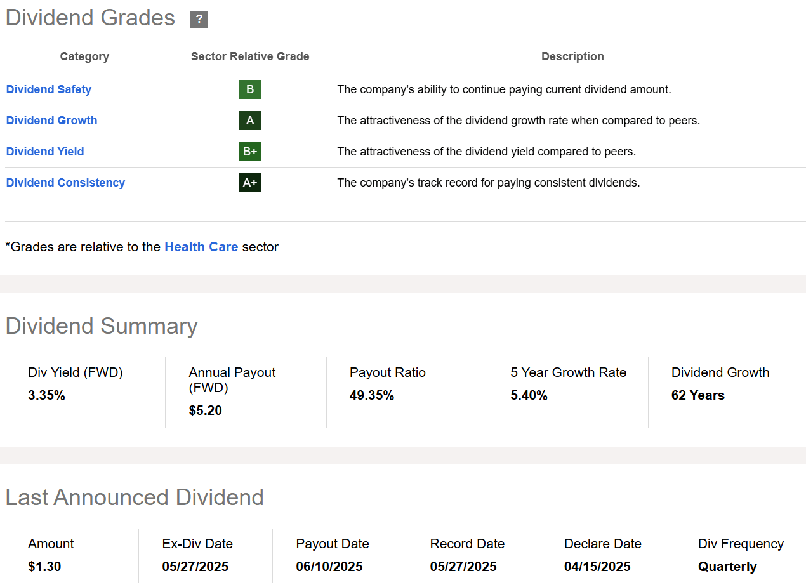Click the B grade badge for Dividend Safety
The width and height of the screenshot is (806, 585).
click(x=249, y=89)
